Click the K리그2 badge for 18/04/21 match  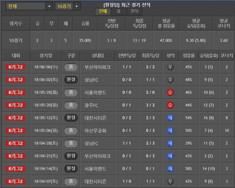[16, 156]
